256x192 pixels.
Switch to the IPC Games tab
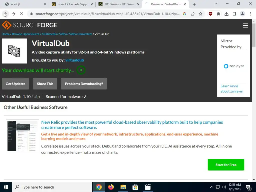click(x=118, y=4)
